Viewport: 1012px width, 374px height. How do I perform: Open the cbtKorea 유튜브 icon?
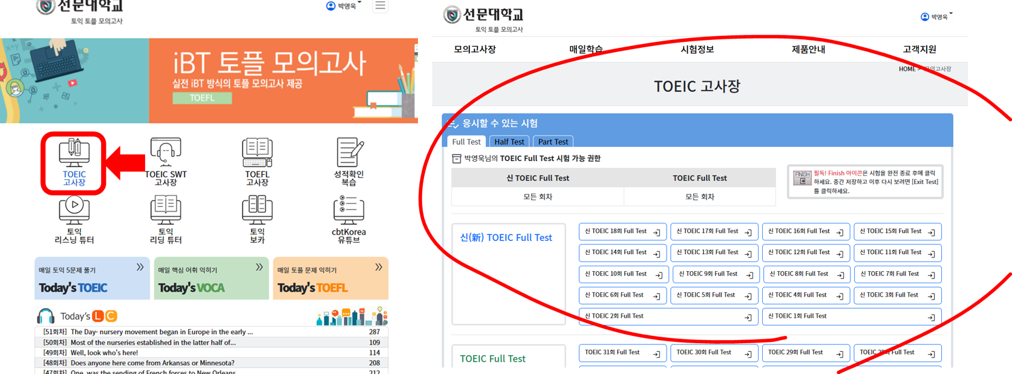[349, 220]
